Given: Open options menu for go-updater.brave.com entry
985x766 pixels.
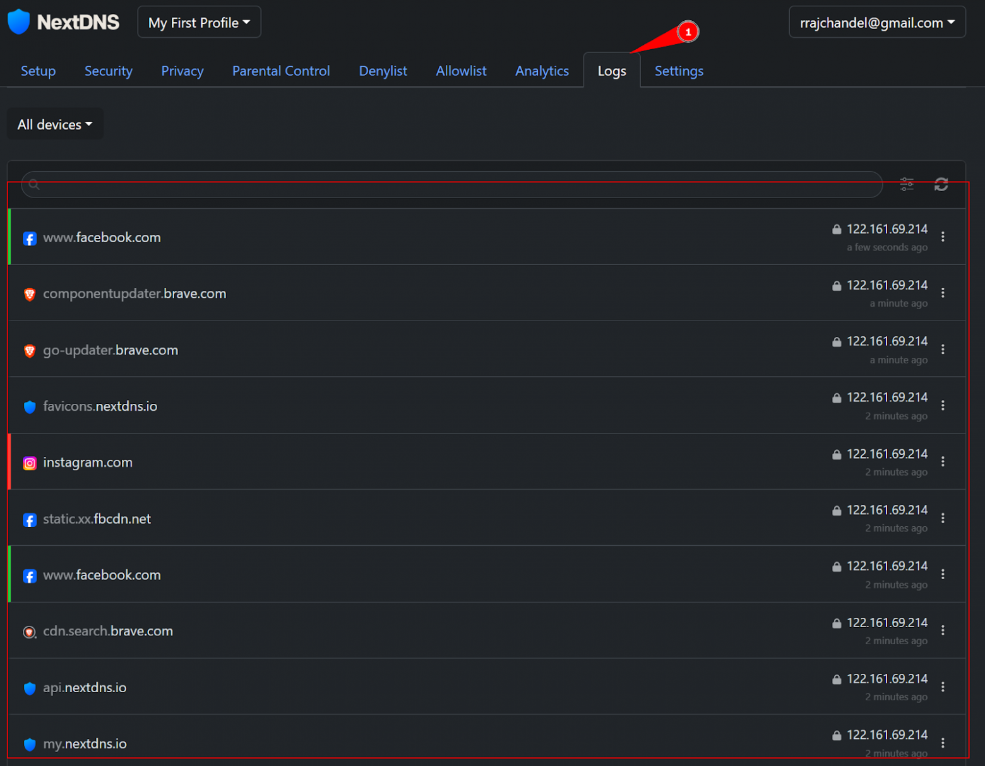Looking at the screenshot, I should pyautogui.click(x=943, y=349).
